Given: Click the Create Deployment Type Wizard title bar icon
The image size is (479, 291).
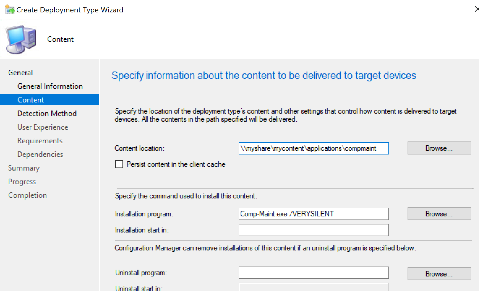Looking at the screenshot, I should pos(9,9).
